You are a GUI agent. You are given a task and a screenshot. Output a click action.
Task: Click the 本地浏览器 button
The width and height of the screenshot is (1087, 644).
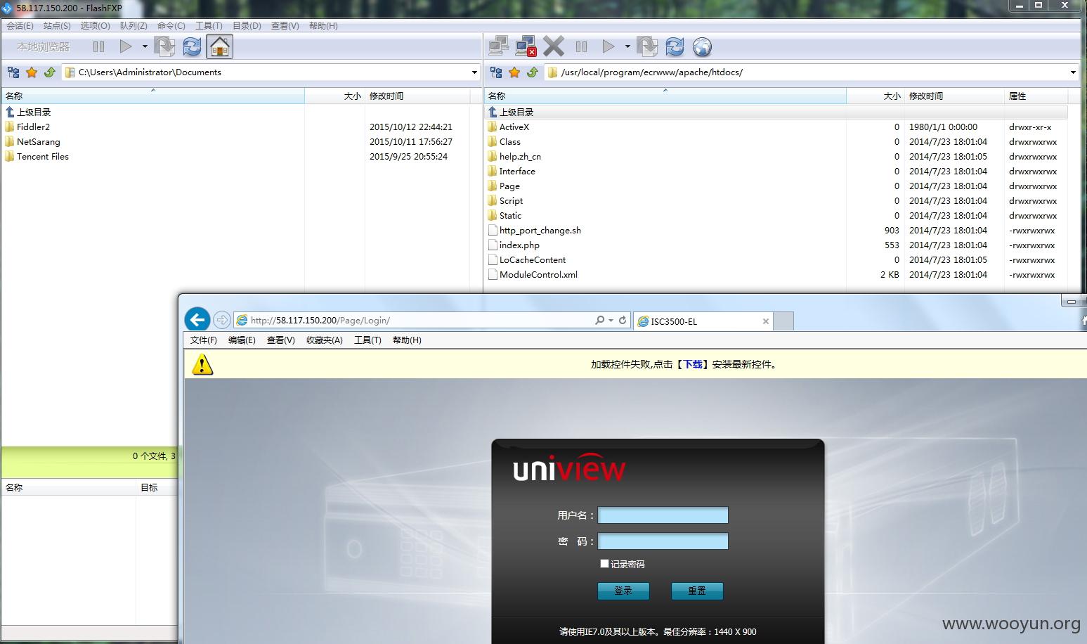click(44, 46)
